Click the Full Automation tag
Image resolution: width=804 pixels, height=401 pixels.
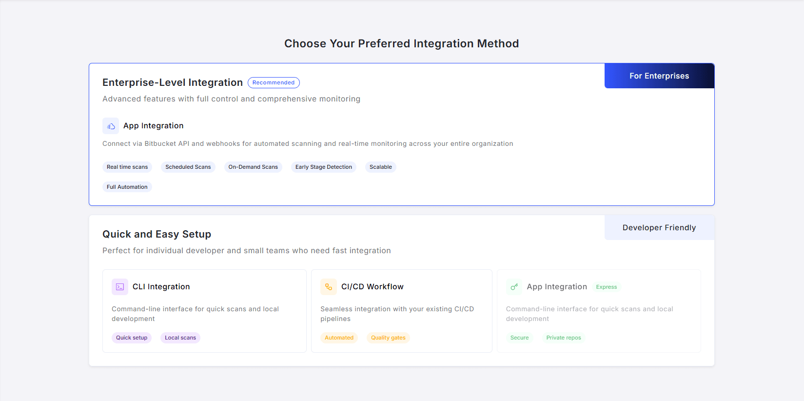(x=127, y=187)
